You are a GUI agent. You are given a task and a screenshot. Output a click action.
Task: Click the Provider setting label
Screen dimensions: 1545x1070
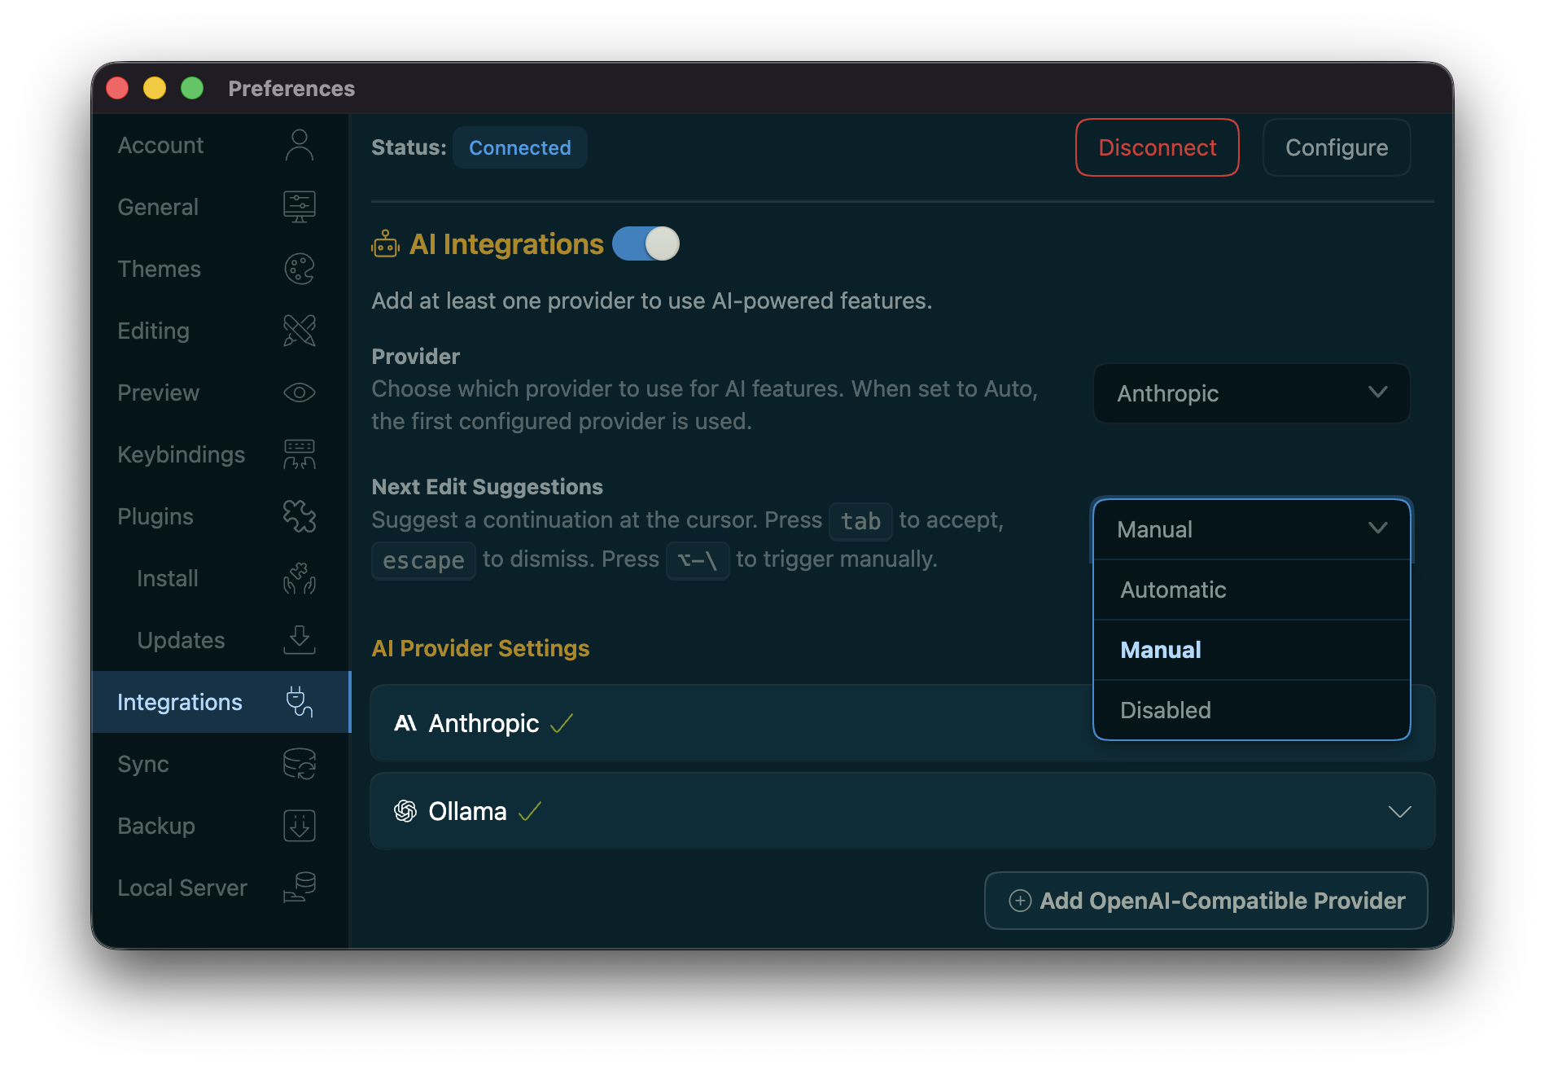click(x=415, y=356)
